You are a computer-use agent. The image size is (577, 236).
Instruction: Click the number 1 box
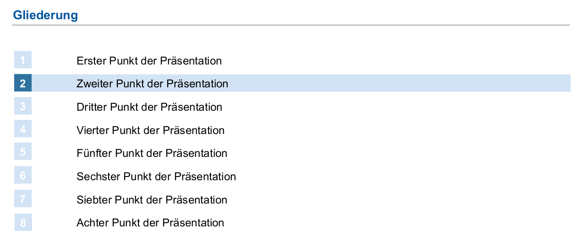23,60
